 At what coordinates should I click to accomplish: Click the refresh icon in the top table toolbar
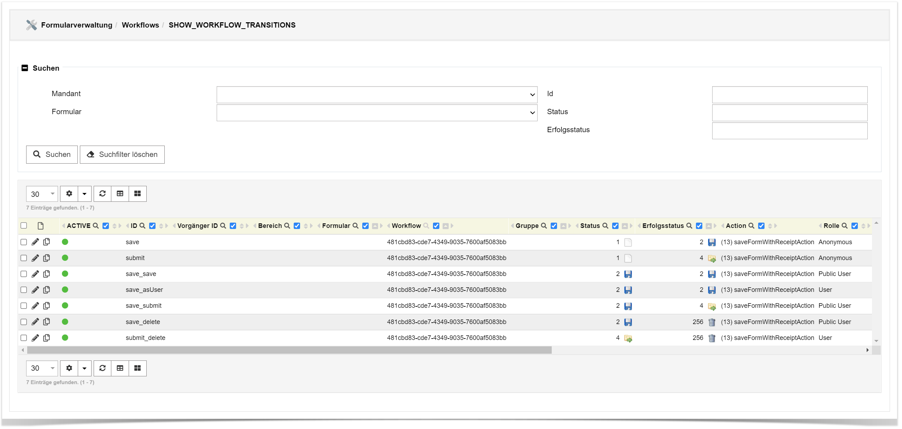tap(102, 194)
